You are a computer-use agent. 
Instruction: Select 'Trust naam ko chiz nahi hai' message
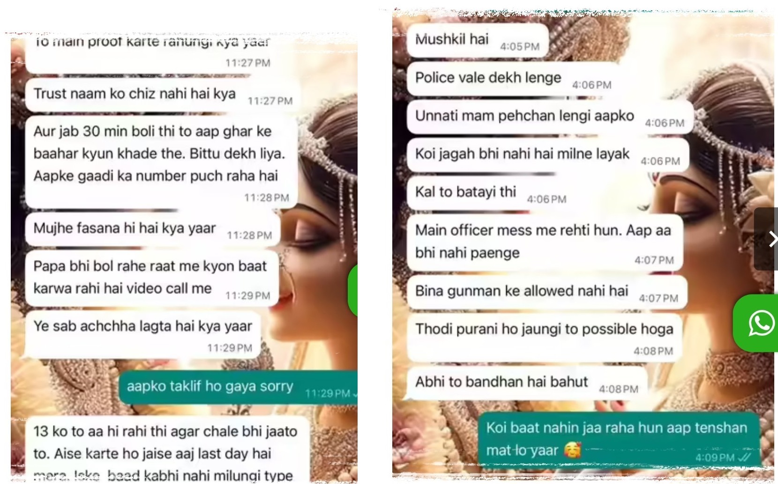click(163, 95)
